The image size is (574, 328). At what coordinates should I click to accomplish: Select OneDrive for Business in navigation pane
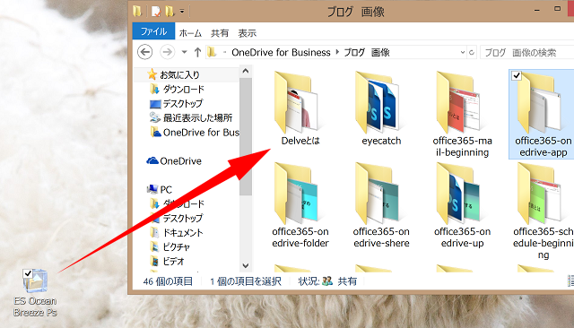(x=195, y=133)
